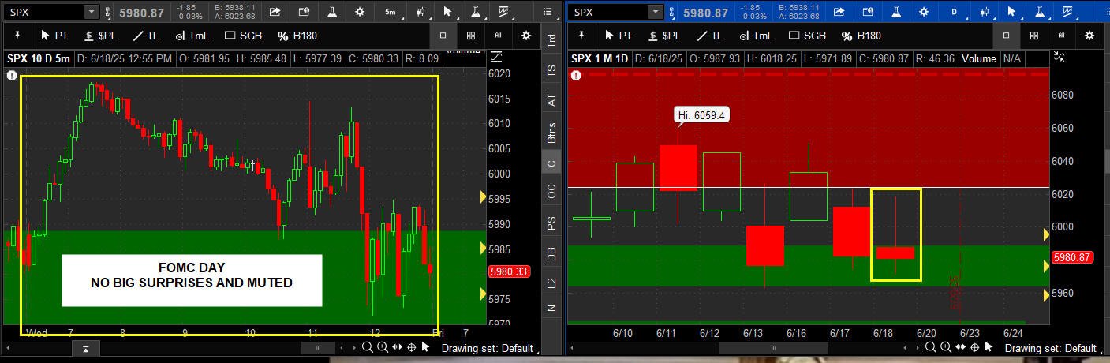Viewport: 1110px width, 363px height.
Task: Open Studies flask icon in left chart
Action: (x=332, y=12)
